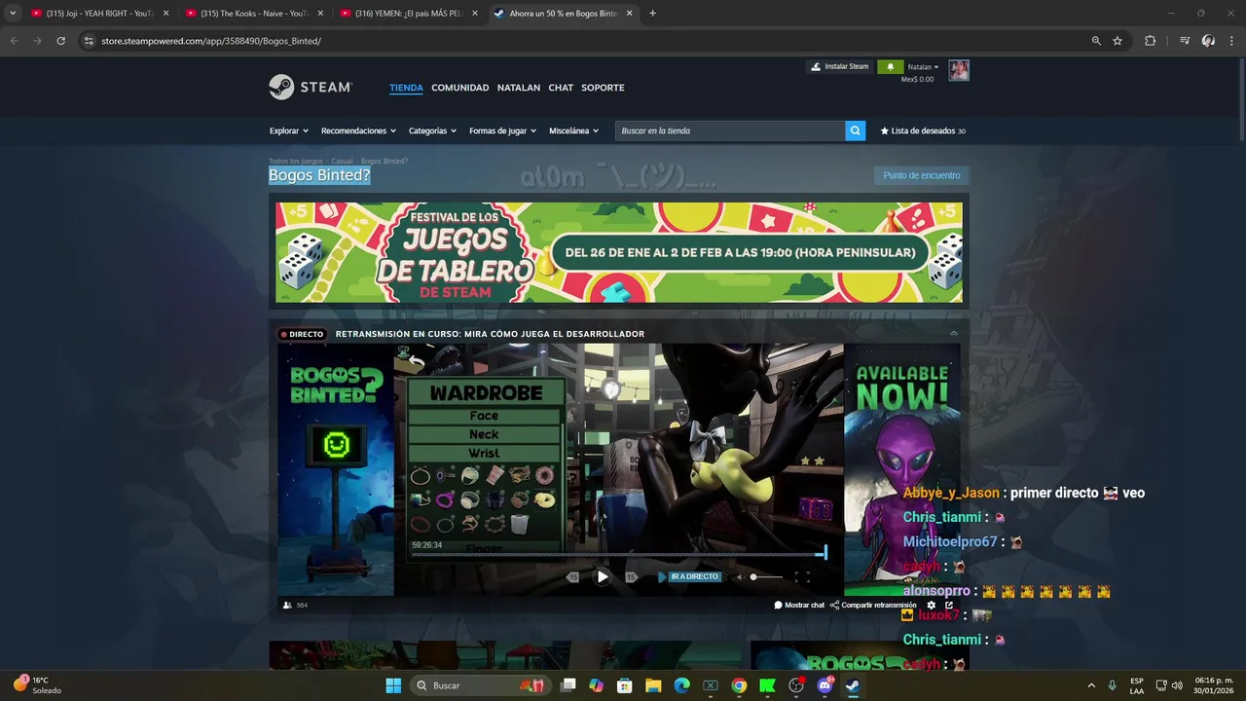Screen dimensions: 1246x701
Task: Open the NATALAN menu item
Action: click(519, 88)
